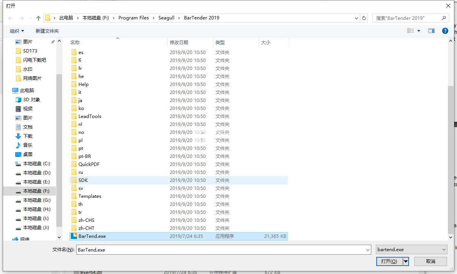Show the preview pane icon
Image resolution: width=457 pixels, height=274 pixels.
pyautogui.click(x=431, y=31)
